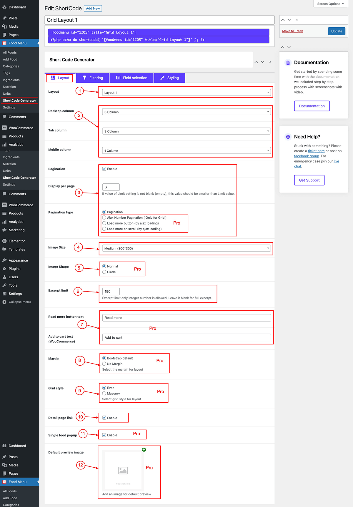The height and width of the screenshot is (507, 353).
Task: Move the Update publish box down
Action: [x=289, y=20]
